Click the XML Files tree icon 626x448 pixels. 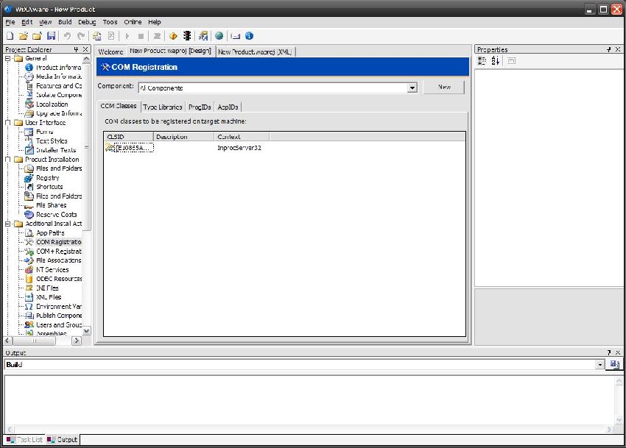[29, 297]
